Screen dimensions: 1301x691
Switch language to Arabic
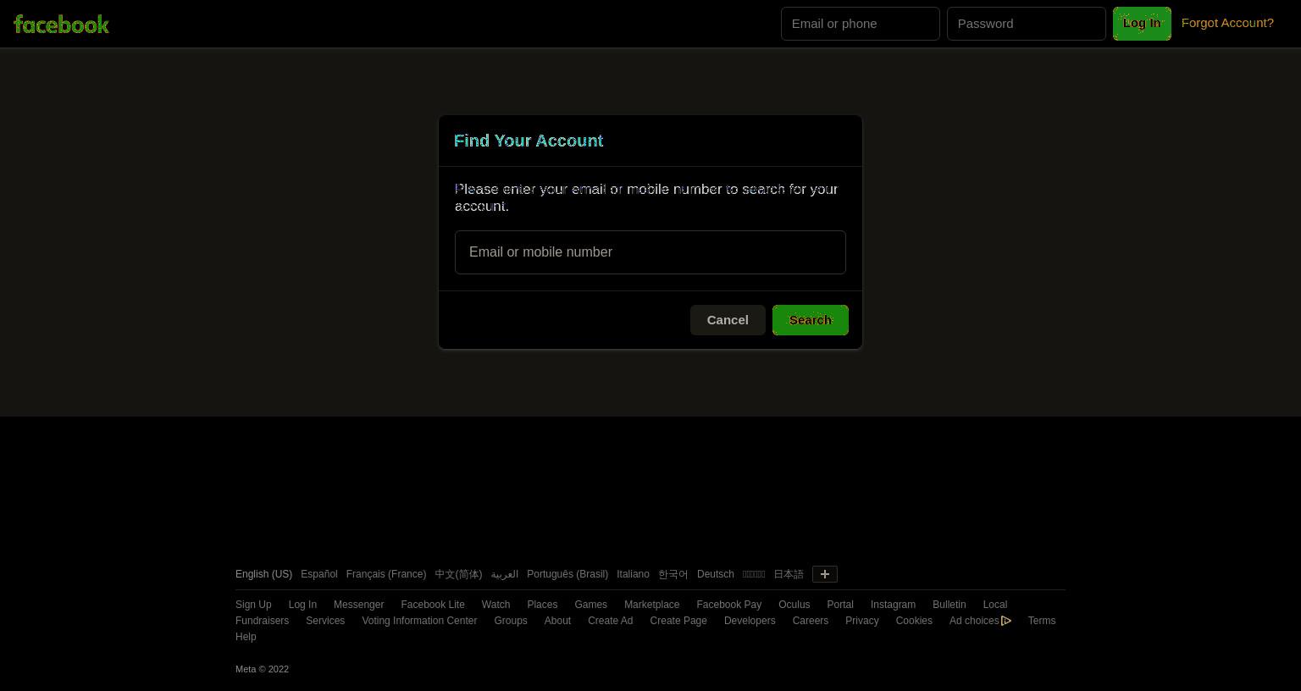click(x=505, y=574)
